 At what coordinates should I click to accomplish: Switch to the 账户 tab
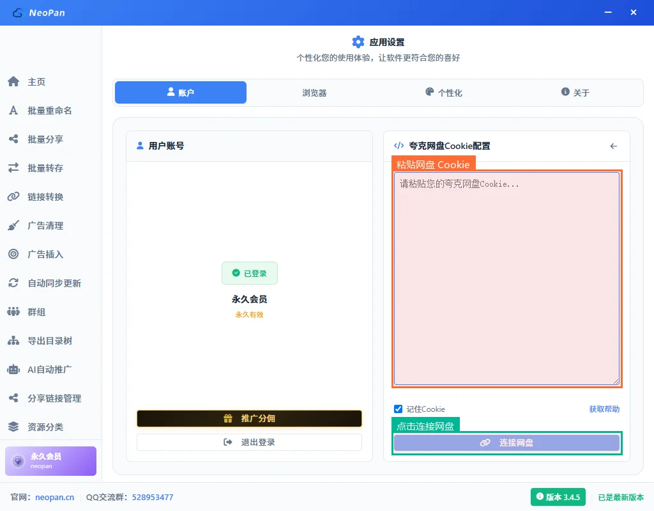point(181,92)
